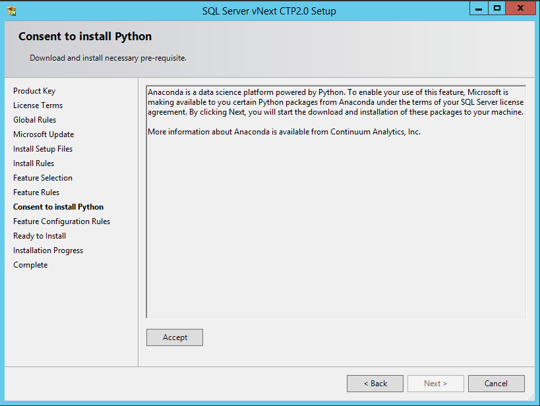Open Ready to Install step

click(x=40, y=236)
